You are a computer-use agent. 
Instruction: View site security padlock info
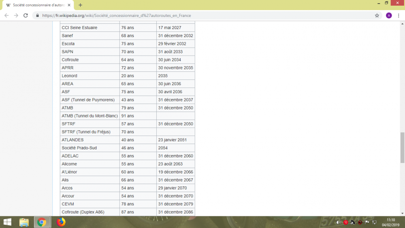point(38,16)
